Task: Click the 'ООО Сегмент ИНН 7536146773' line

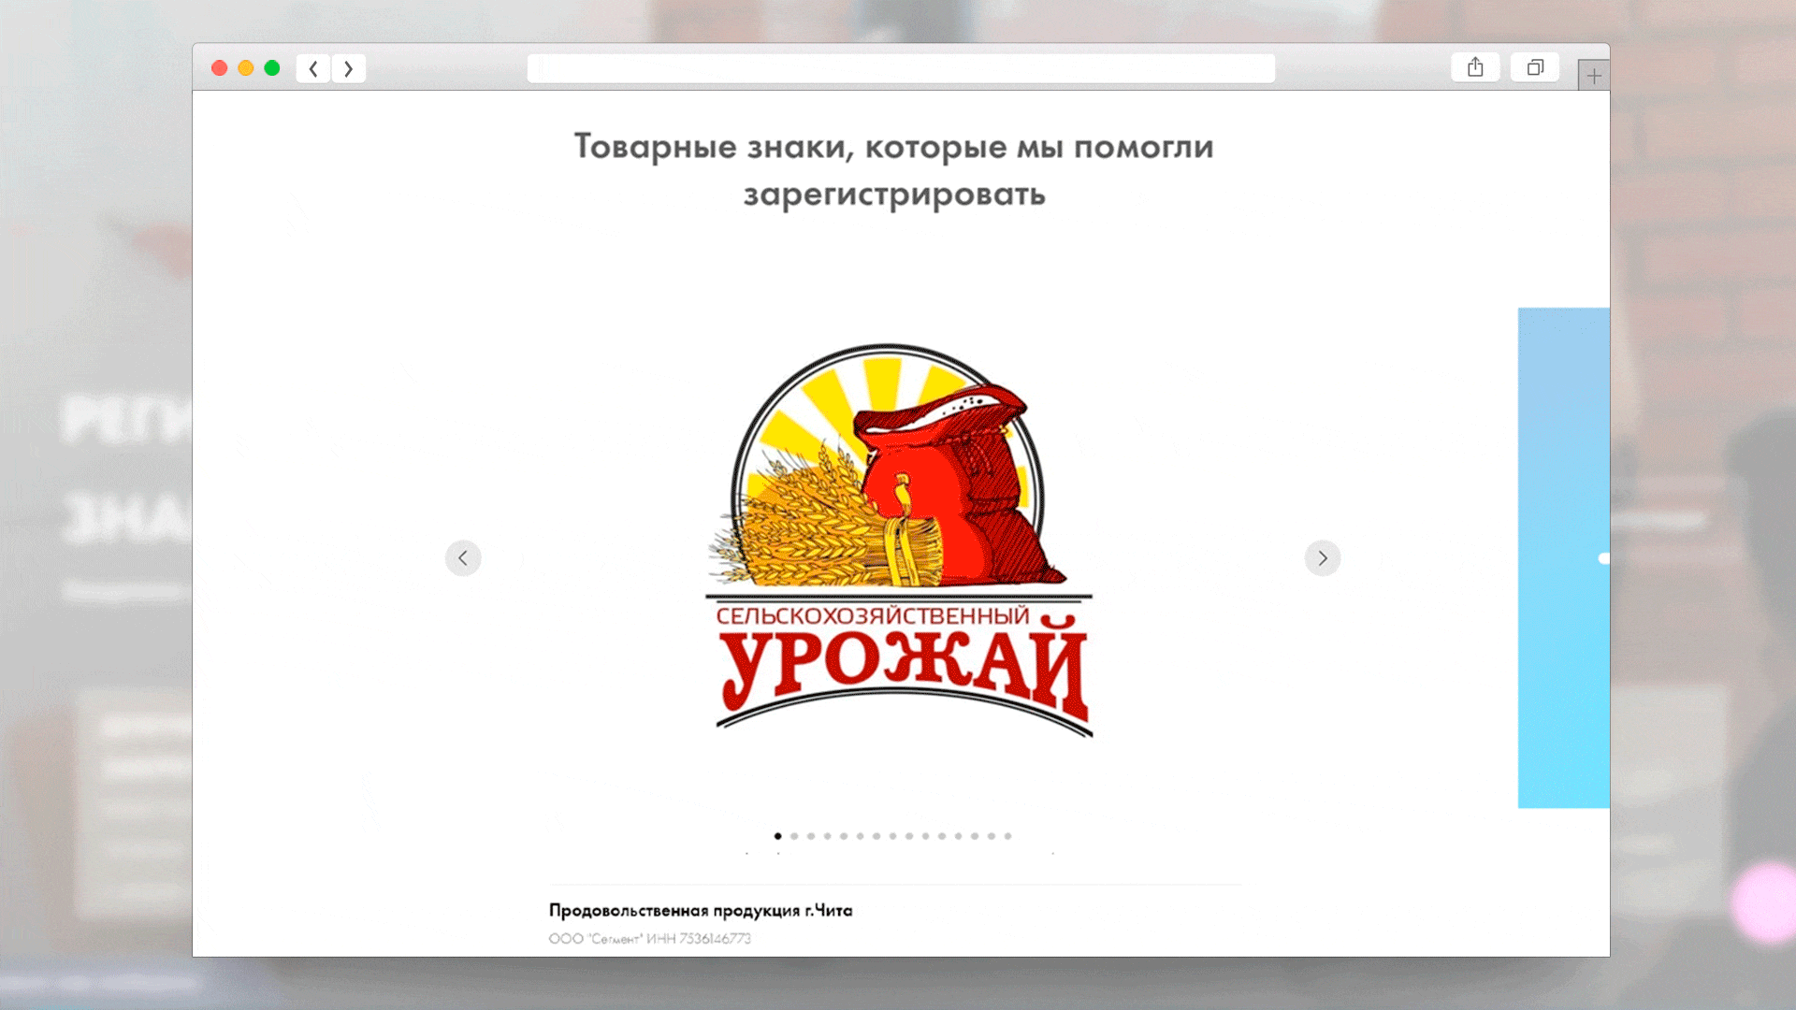Action: [x=650, y=938]
